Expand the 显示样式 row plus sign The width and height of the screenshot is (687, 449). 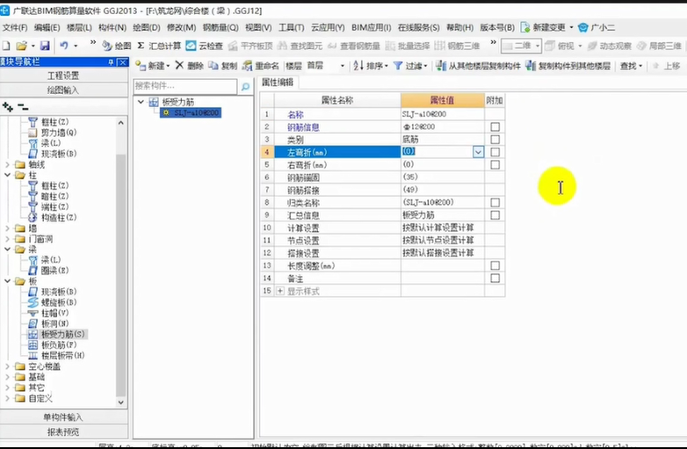point(280,291)
